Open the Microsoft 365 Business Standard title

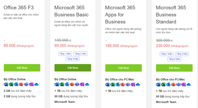pyautogui.click(x=171, y=15)
